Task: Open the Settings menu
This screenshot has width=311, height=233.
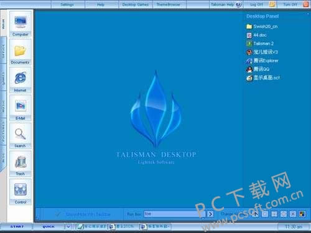Action: coord(67,4)
